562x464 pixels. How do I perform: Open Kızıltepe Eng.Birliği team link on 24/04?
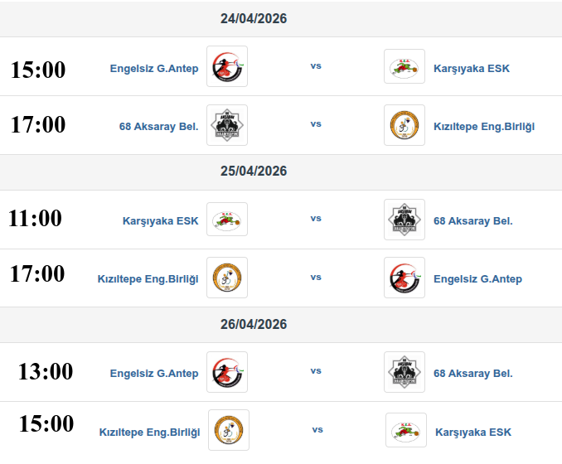484,127
